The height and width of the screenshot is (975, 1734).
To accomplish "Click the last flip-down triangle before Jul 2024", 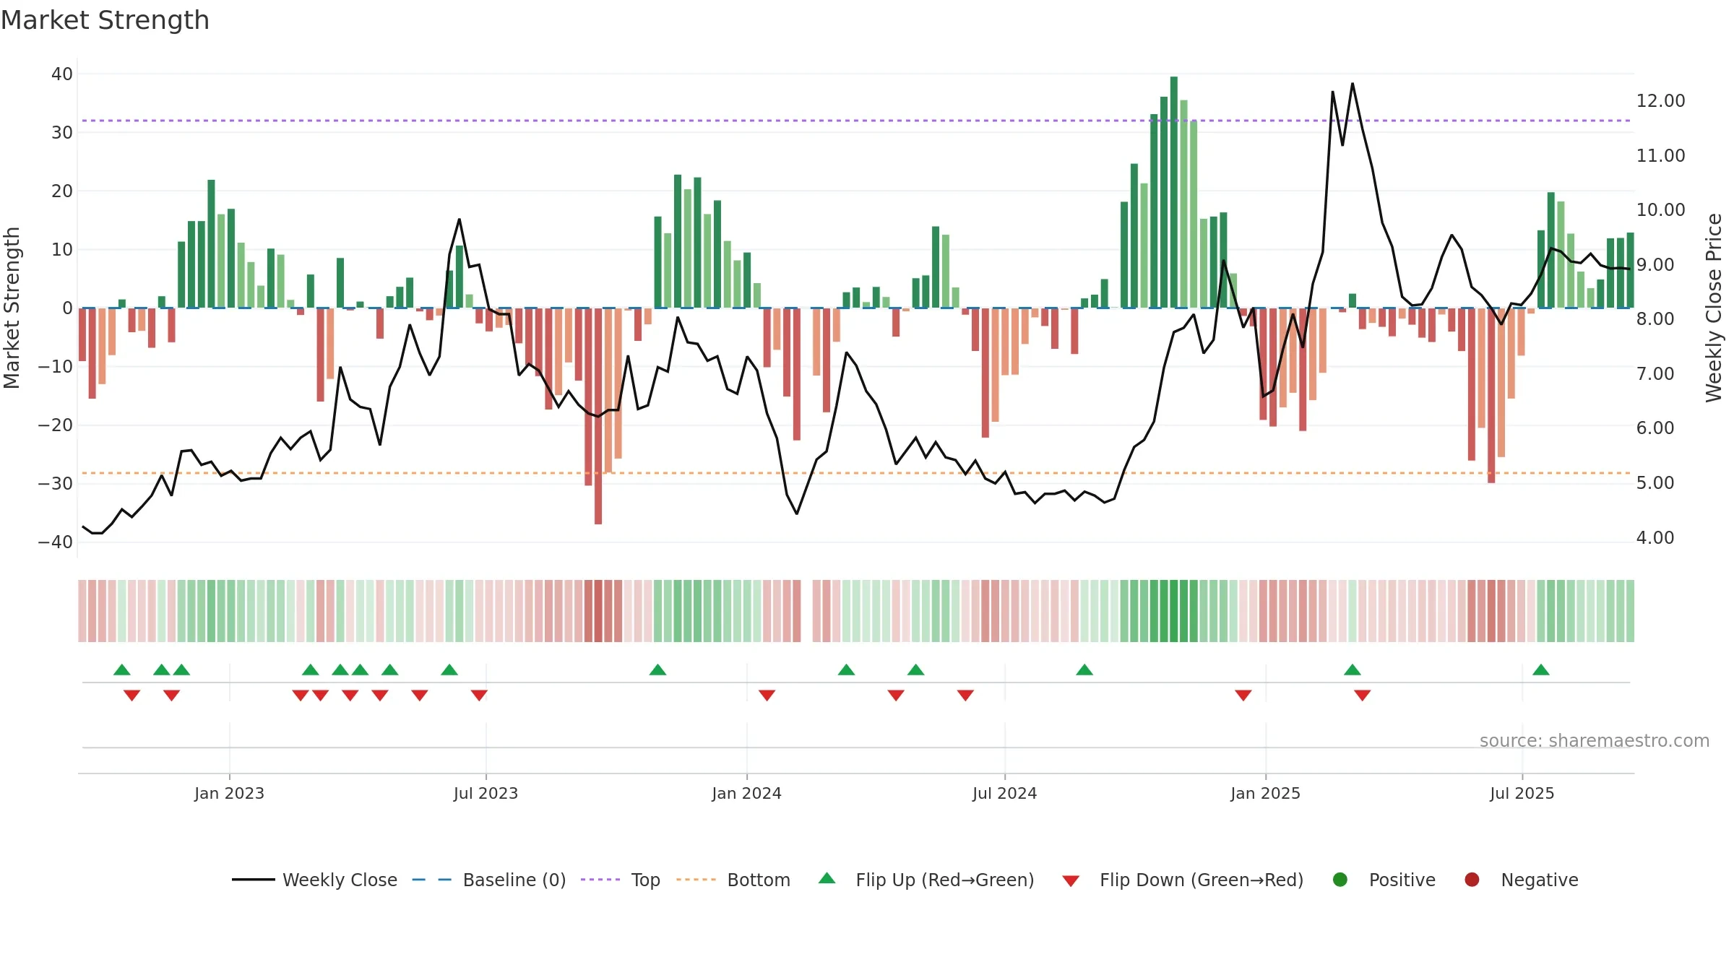I will pyautogui.click(x=965, y=695).
